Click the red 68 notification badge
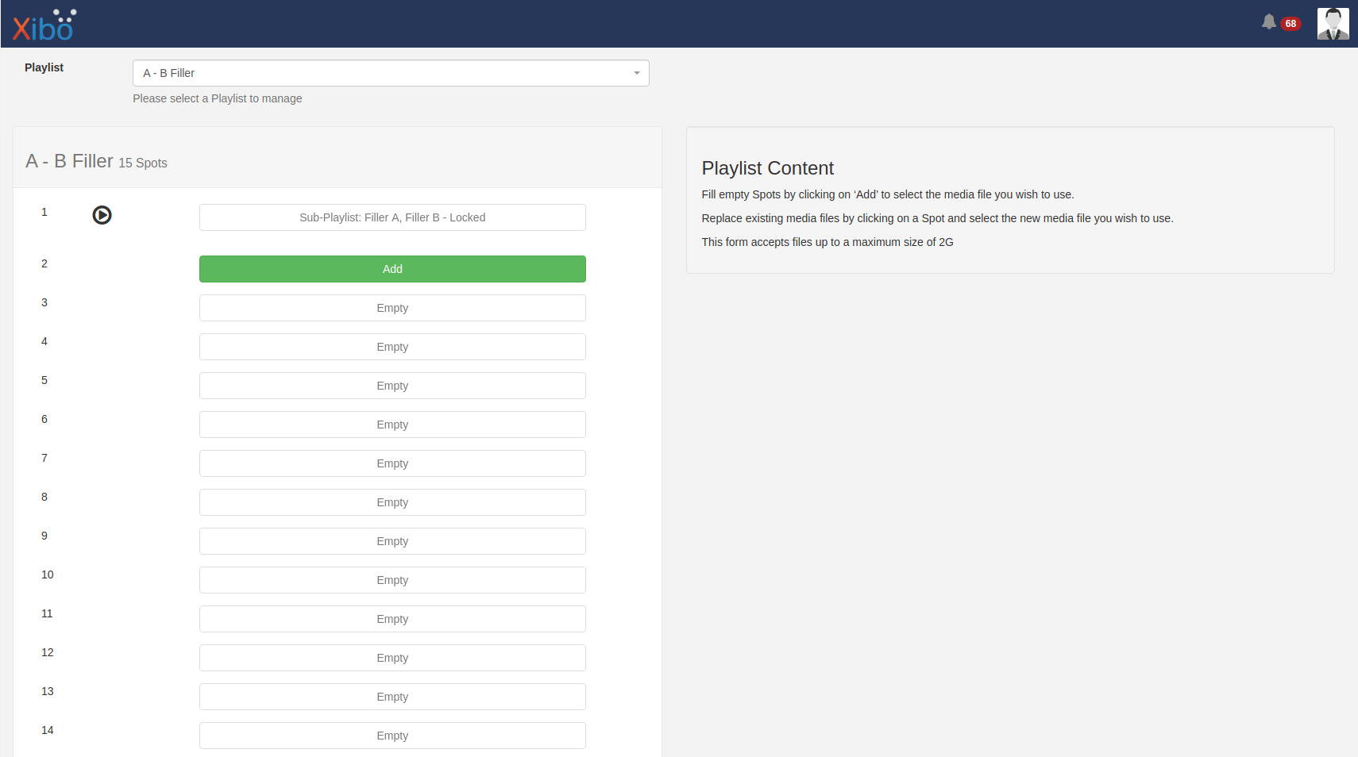1358x757 pixels. coord(1290,24)
